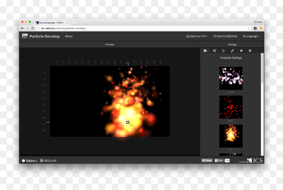This screenshot has height=190, width=283.
Task: Click the Tweet button
Action: pyautogui.click(x=207, y=160)
